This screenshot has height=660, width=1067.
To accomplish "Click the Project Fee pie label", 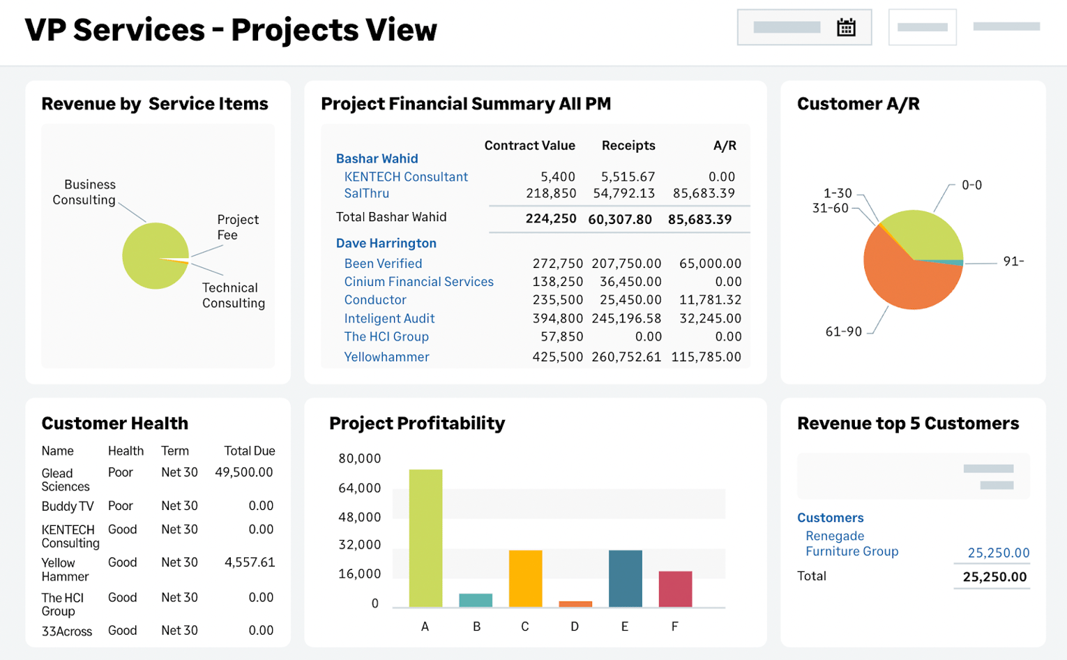I will [237, 227].
